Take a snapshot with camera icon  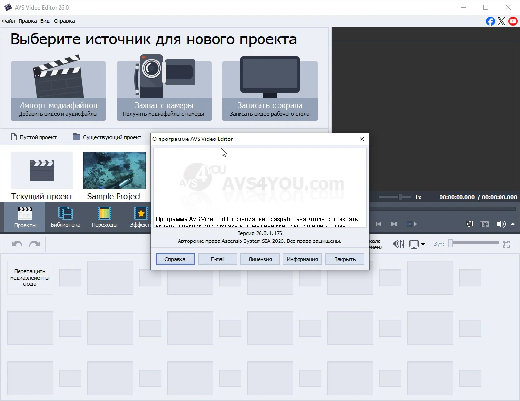click(485, 224)
